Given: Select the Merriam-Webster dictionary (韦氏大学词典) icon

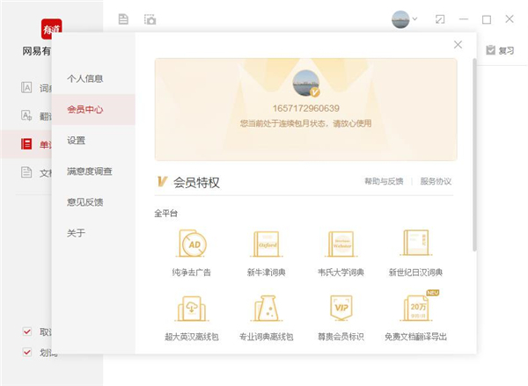Looking at the screenshot, I should (341, 244).
